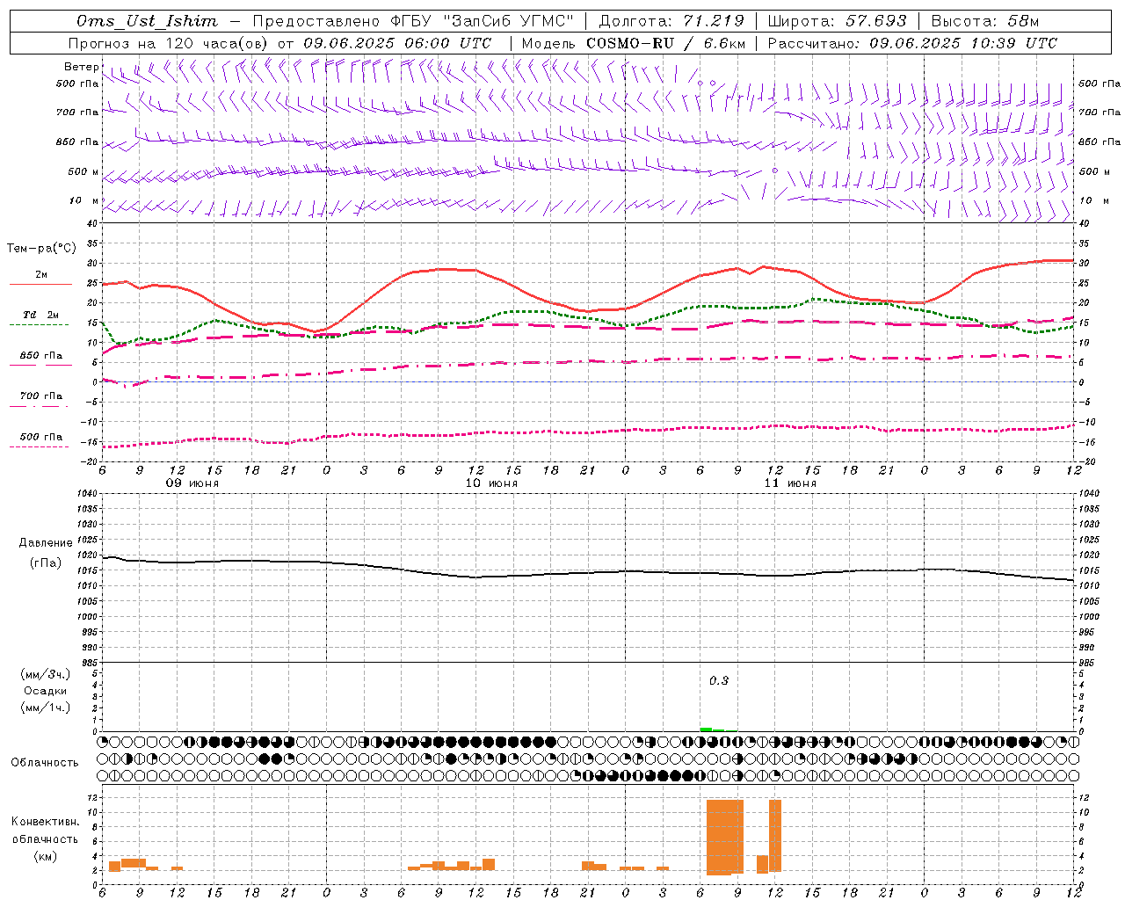Click the left-side 10 м wind level label
Image resolution: width=1125 pixels, height=900 pixels.
[83, 200]
